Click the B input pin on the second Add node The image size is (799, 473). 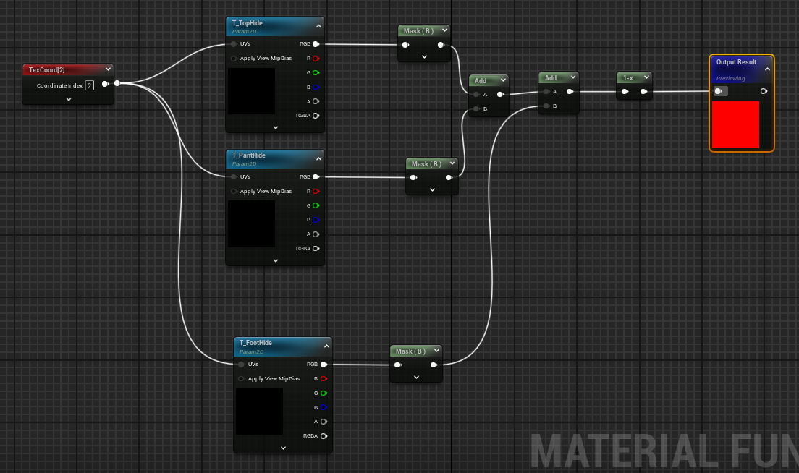pyautogui.click(x=545, y=106)
